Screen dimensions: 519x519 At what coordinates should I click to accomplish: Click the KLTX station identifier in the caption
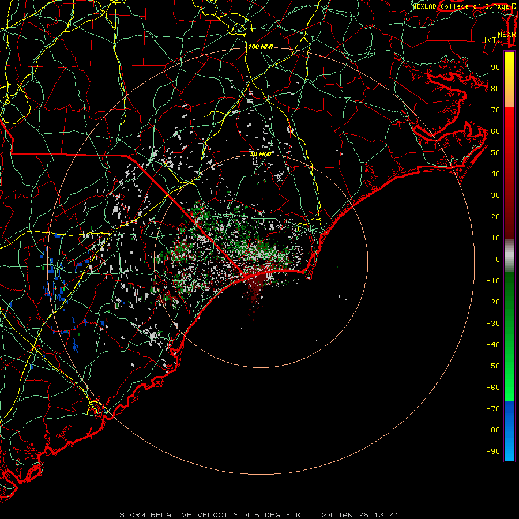coord(306,515)
